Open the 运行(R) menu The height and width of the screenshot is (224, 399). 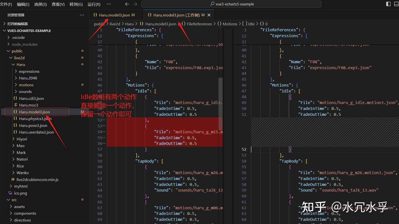click(x=94, y=4)
